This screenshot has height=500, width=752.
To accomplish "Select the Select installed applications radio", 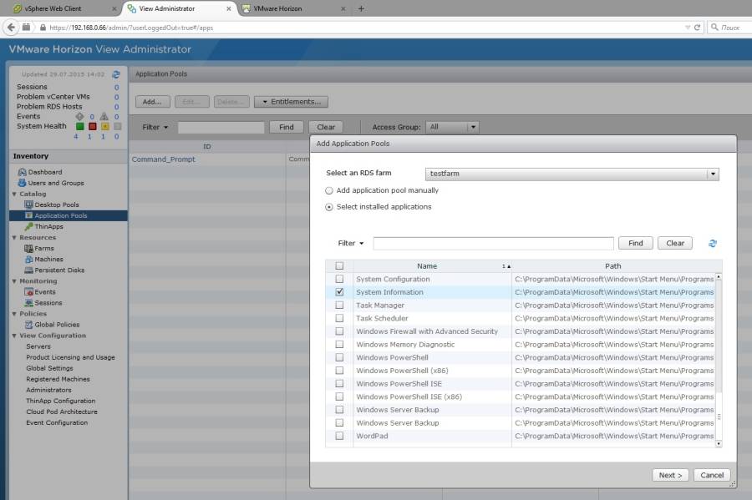I will click(x=329, y=207).
